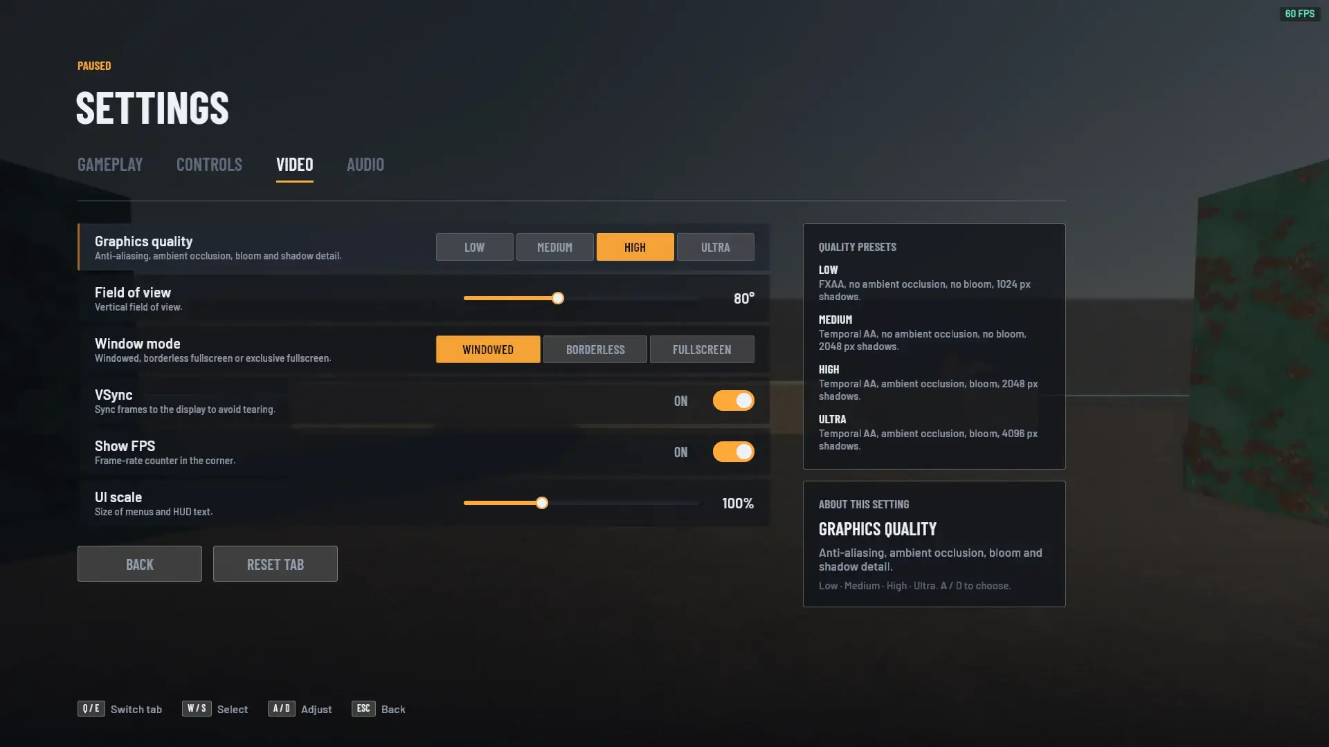Choose Borderless window mode
The image size is (1329, 747).
(x=595, y=349)
